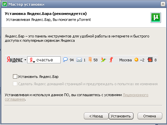Click the red Ya figure icon
Screen dimensions: 167x125
111,60
